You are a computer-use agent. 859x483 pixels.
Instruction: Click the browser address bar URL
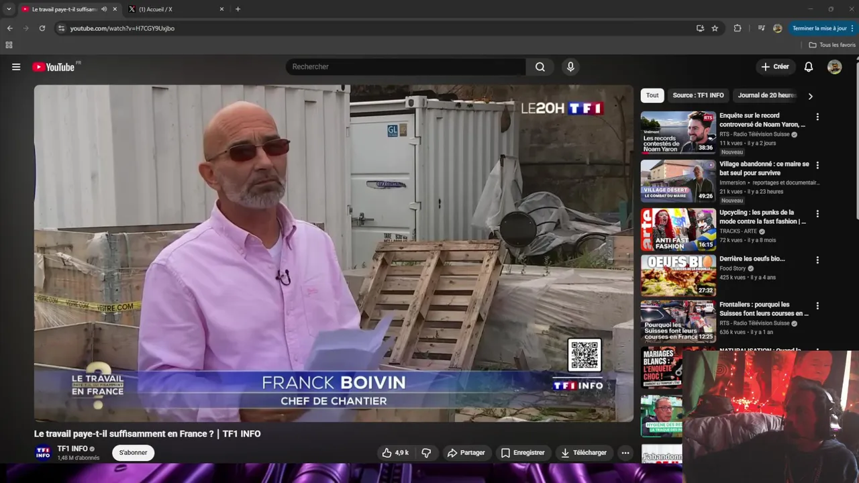click(122, 28)
